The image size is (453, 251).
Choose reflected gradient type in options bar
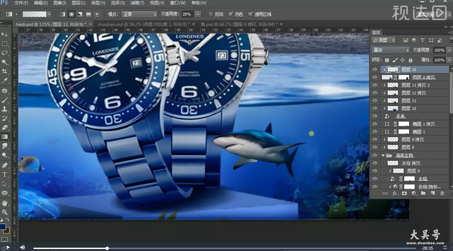point(89,14)
